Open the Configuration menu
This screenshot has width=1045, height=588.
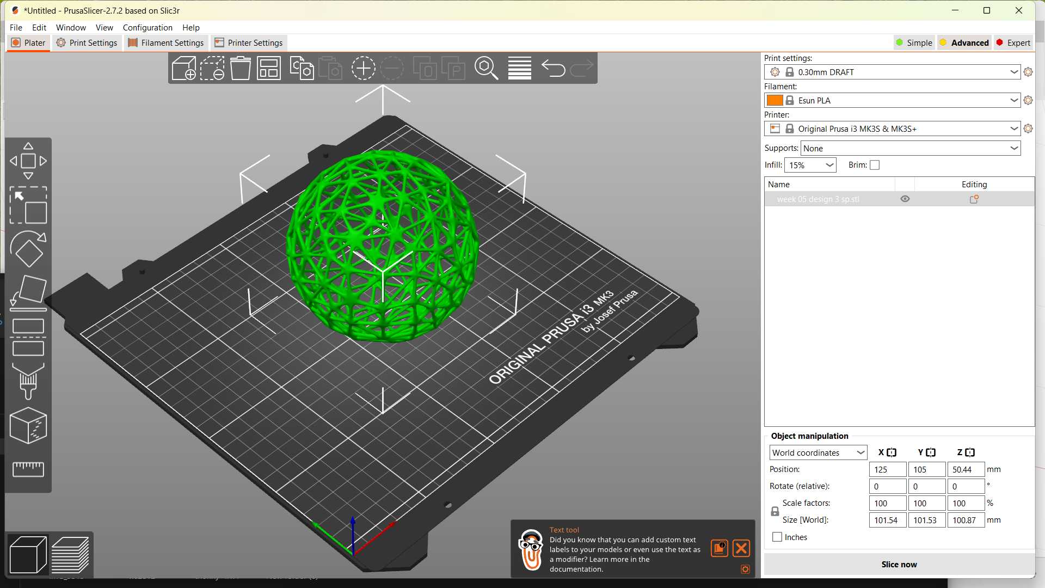pos(147,27)
